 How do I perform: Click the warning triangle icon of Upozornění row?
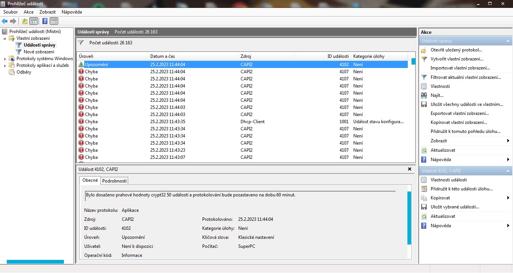click(81, 65)
